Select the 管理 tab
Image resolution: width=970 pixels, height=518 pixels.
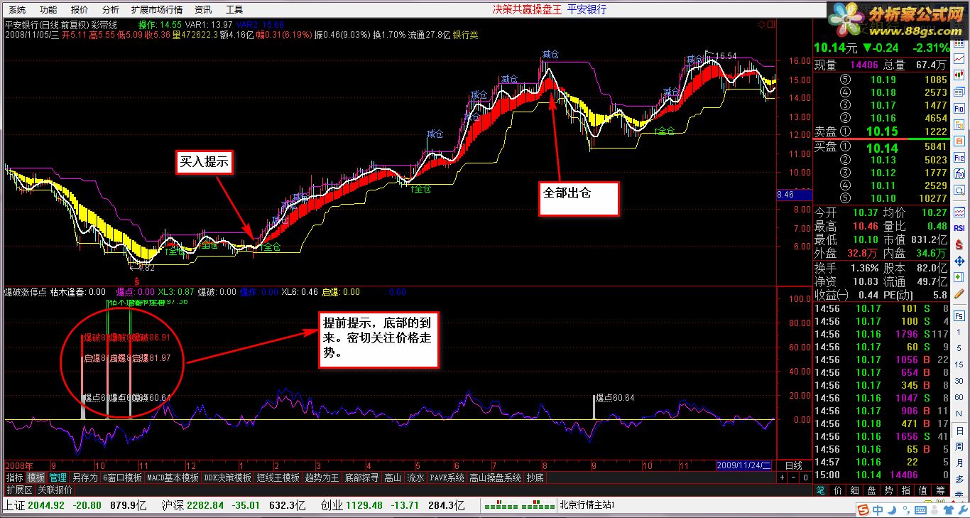[58, 477]
